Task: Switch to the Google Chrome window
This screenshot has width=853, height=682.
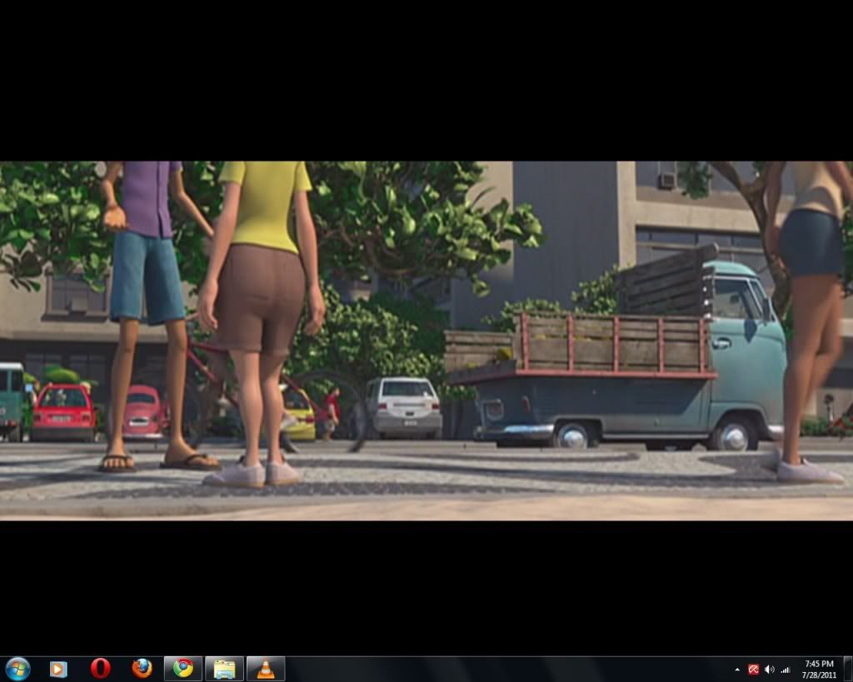Action: click(183, 669)
